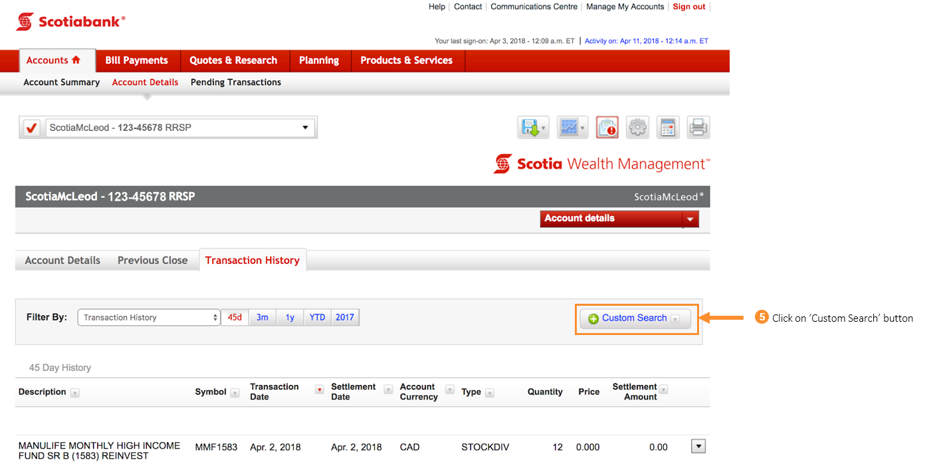This screenshot has height=462, width=931.
Task: Open the Bill Payments menu
Action: 138,60
